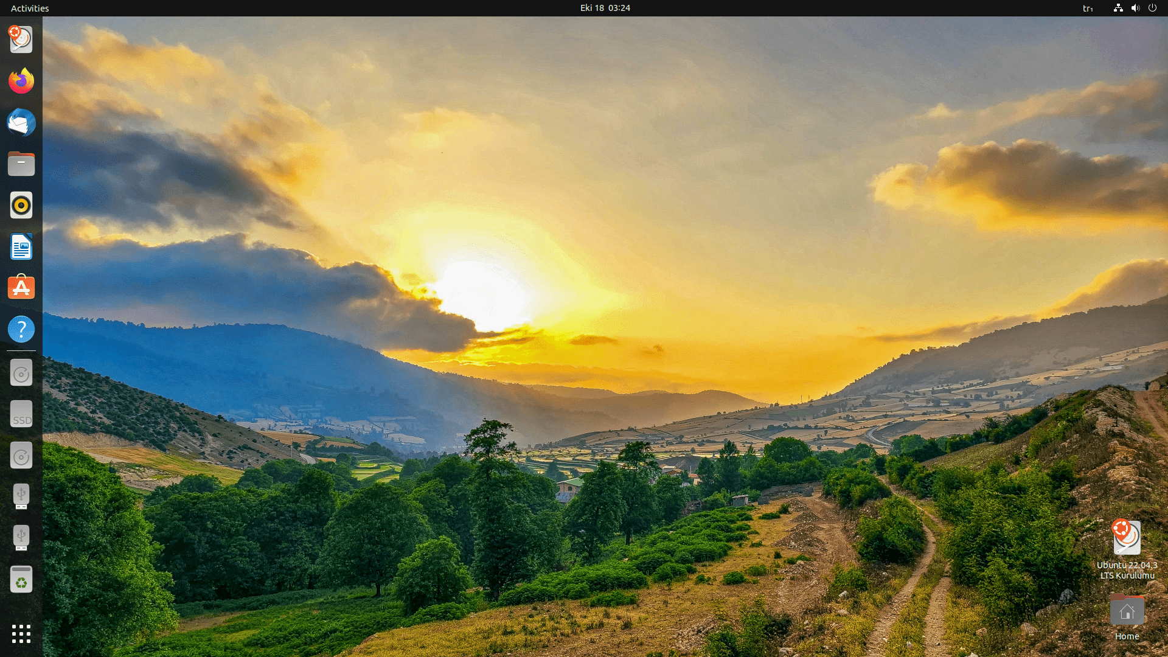This screenshot has width=1168, height=657.
Task: Open the tr1 keyboard layout switcher
Action: tap(1088, 8)
